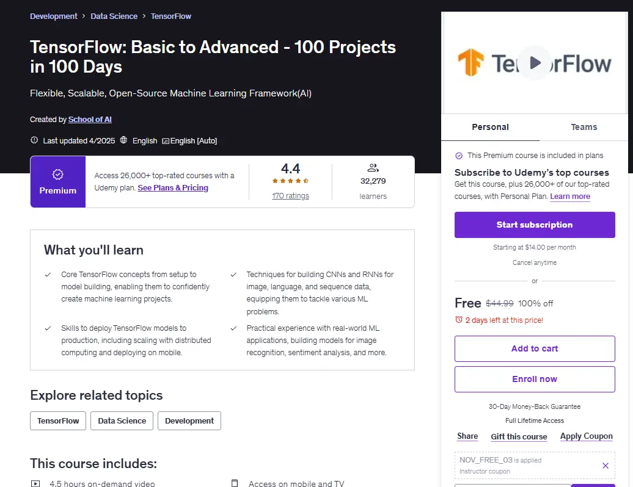Click the 'Cancel anytime' text

[535, 262]
